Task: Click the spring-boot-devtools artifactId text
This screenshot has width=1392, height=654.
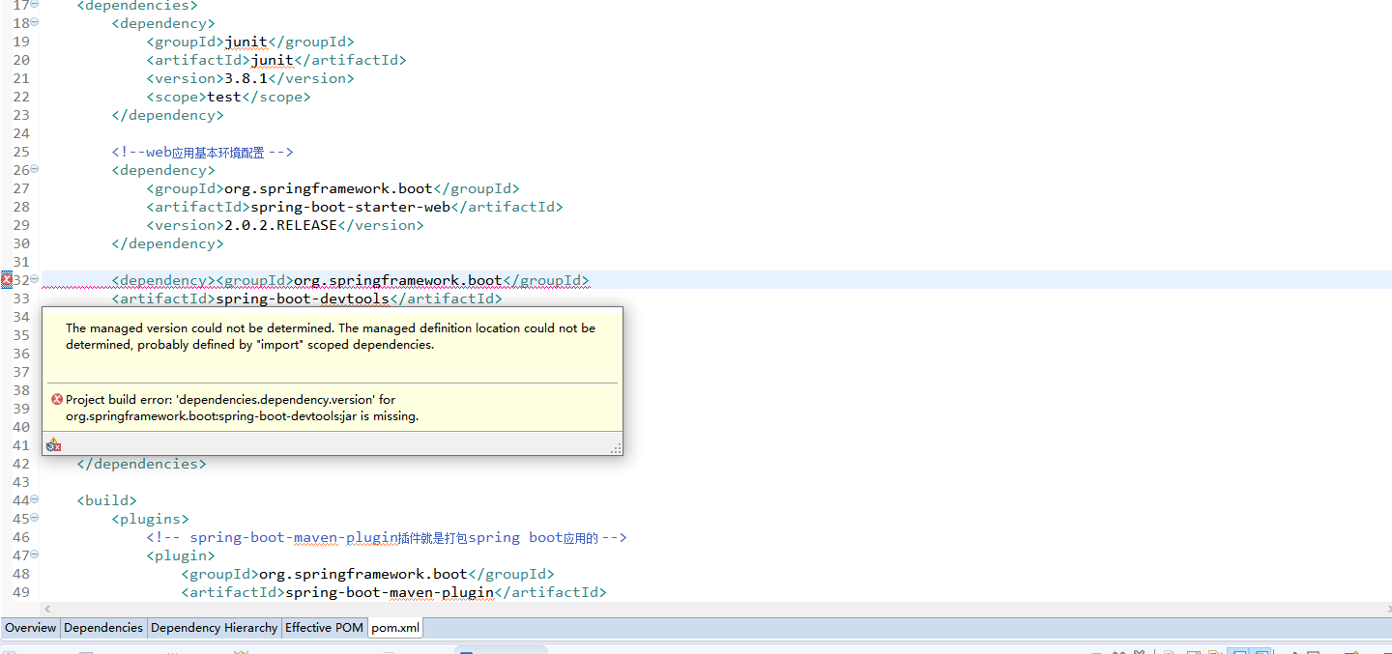Action: (x=303, y=299)
